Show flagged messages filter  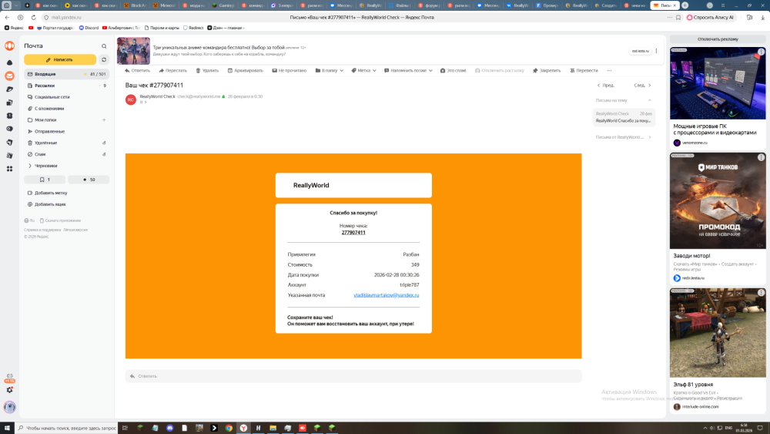coord(45,180)
